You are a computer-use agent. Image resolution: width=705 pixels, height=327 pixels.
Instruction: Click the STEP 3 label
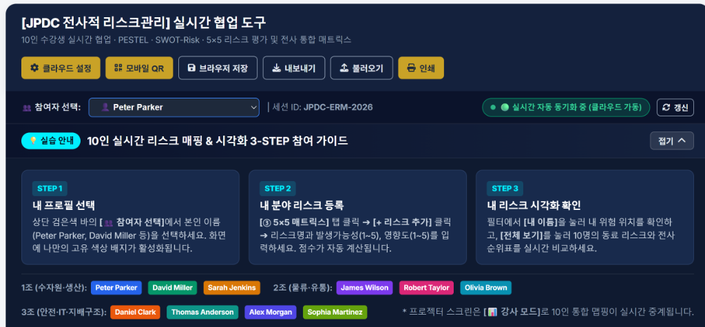[505, 189]
